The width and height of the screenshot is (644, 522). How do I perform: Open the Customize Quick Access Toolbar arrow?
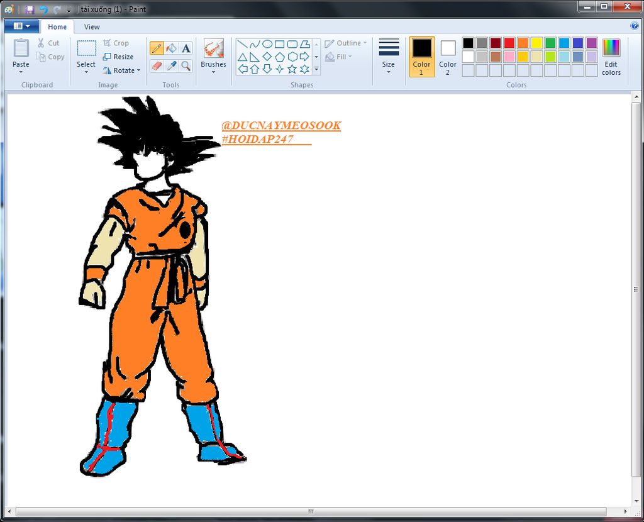click(x=69, y=10)
